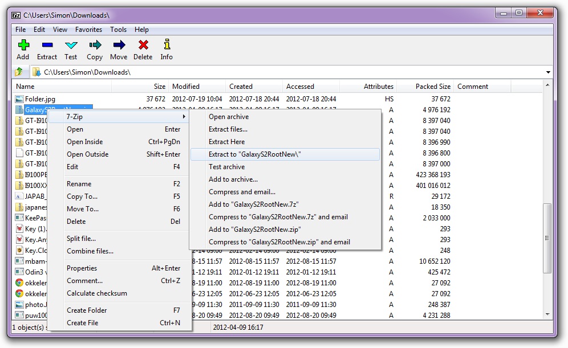The width and height of the screenshot is (568, 348).
Task: Open file Info via the toolbar icon
Action: tap(166, 48)
